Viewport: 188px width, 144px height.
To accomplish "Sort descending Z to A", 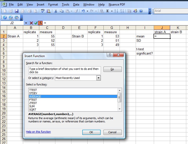I will click(x=122, y=11).
